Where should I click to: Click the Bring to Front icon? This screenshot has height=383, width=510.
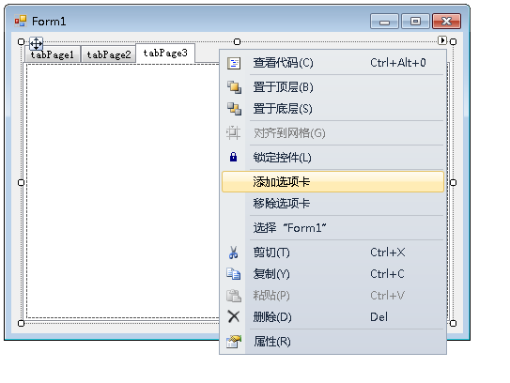(x=234, y=87)
